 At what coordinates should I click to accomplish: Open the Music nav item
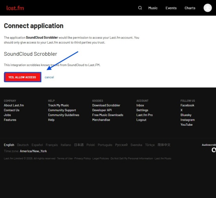[153, 8]
